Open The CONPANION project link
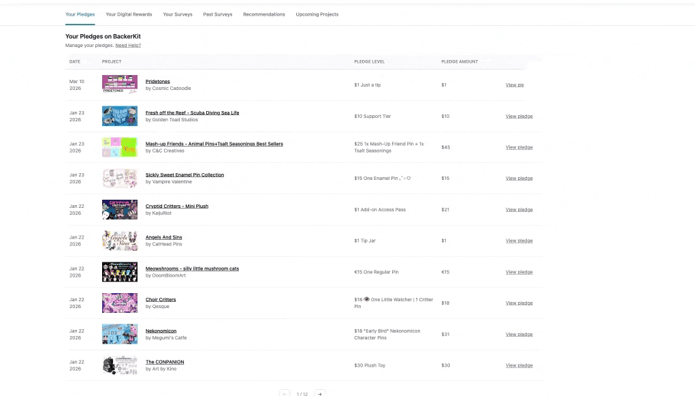Image resolution: width=695 pixels, height=396 pixels. tap(165, 362)
